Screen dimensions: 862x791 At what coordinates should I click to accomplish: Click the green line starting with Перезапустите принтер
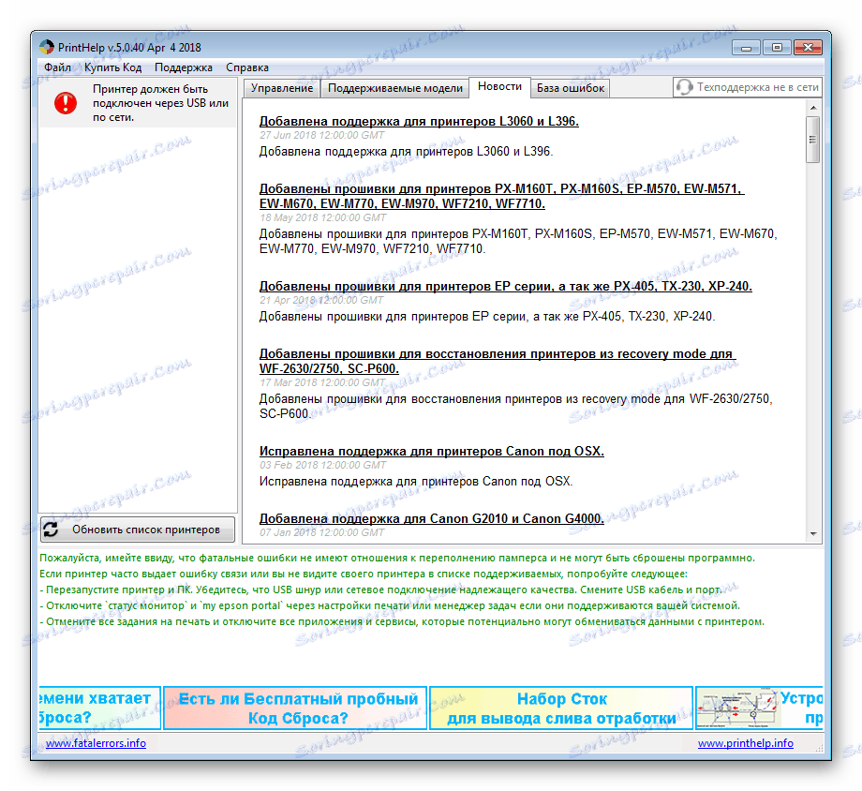(380, 590)
